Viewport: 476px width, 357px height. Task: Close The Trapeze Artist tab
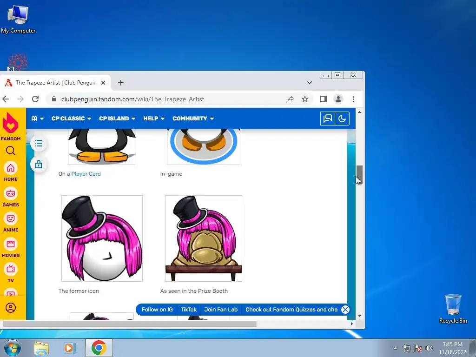click(x=103, y=83)
